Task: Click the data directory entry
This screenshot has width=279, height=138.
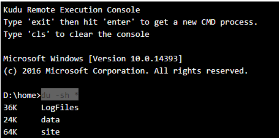Action: coord(50,120)
